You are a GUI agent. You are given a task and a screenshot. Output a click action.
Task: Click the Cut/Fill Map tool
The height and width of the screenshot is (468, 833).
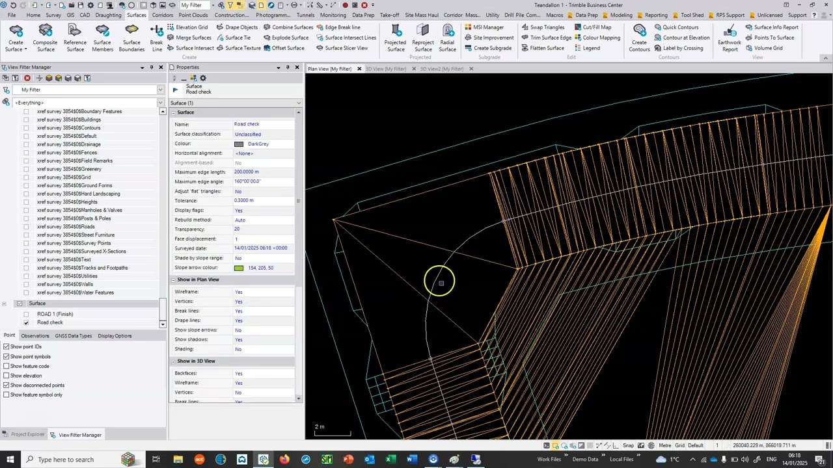[x=593, y=27]
